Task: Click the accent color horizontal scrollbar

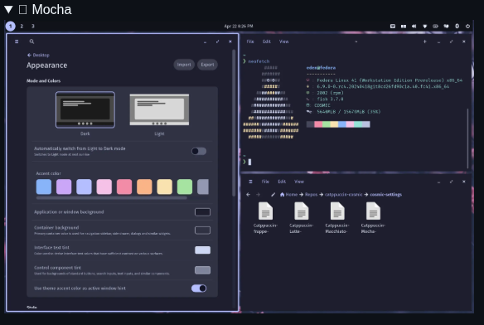Action: (x=111, y=197)
